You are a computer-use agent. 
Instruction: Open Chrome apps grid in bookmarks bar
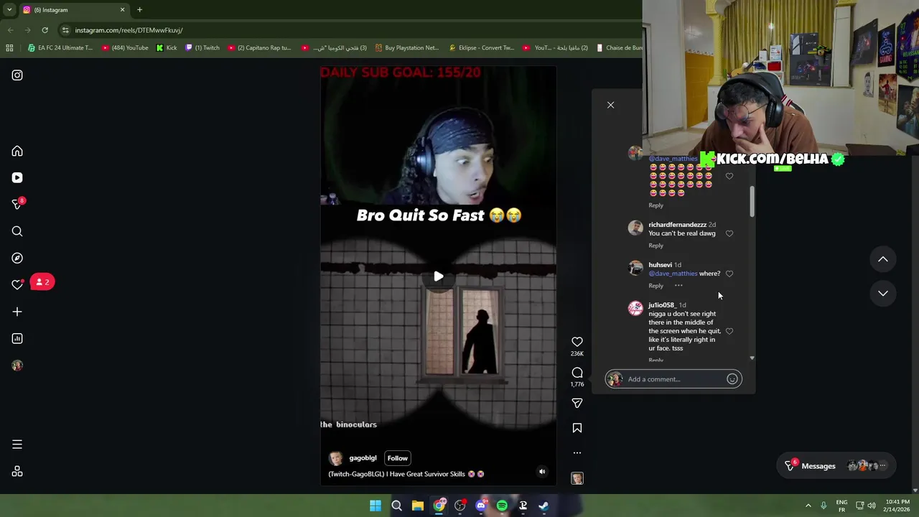pyautogui.click(x=9, y=48)
